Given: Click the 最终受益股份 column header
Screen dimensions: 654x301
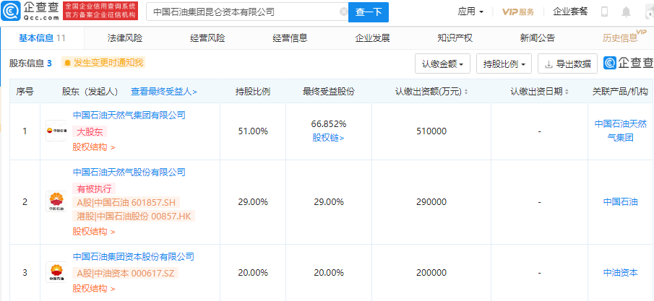Looking at the screenshot, I should pos(329,92).
